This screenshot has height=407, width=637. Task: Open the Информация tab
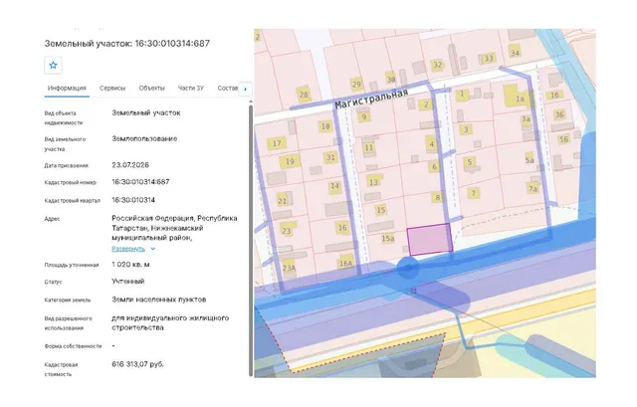click(67, 89)
